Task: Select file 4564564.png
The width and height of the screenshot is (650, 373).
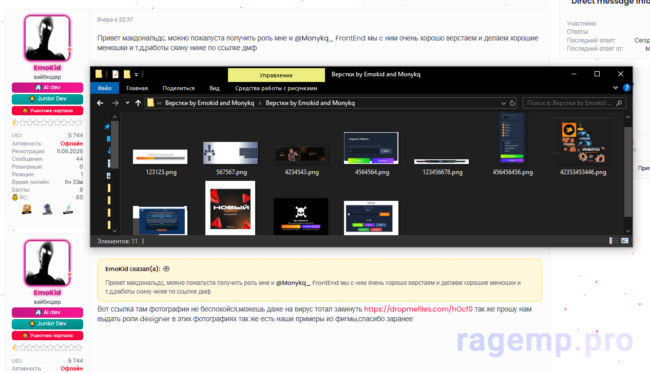Action: pyautogui.click(x=372, y=154)
